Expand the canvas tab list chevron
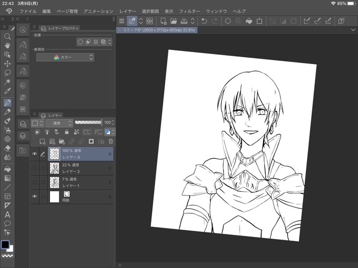358x268 pixels. pyautogui.click(x=353, y=30)
